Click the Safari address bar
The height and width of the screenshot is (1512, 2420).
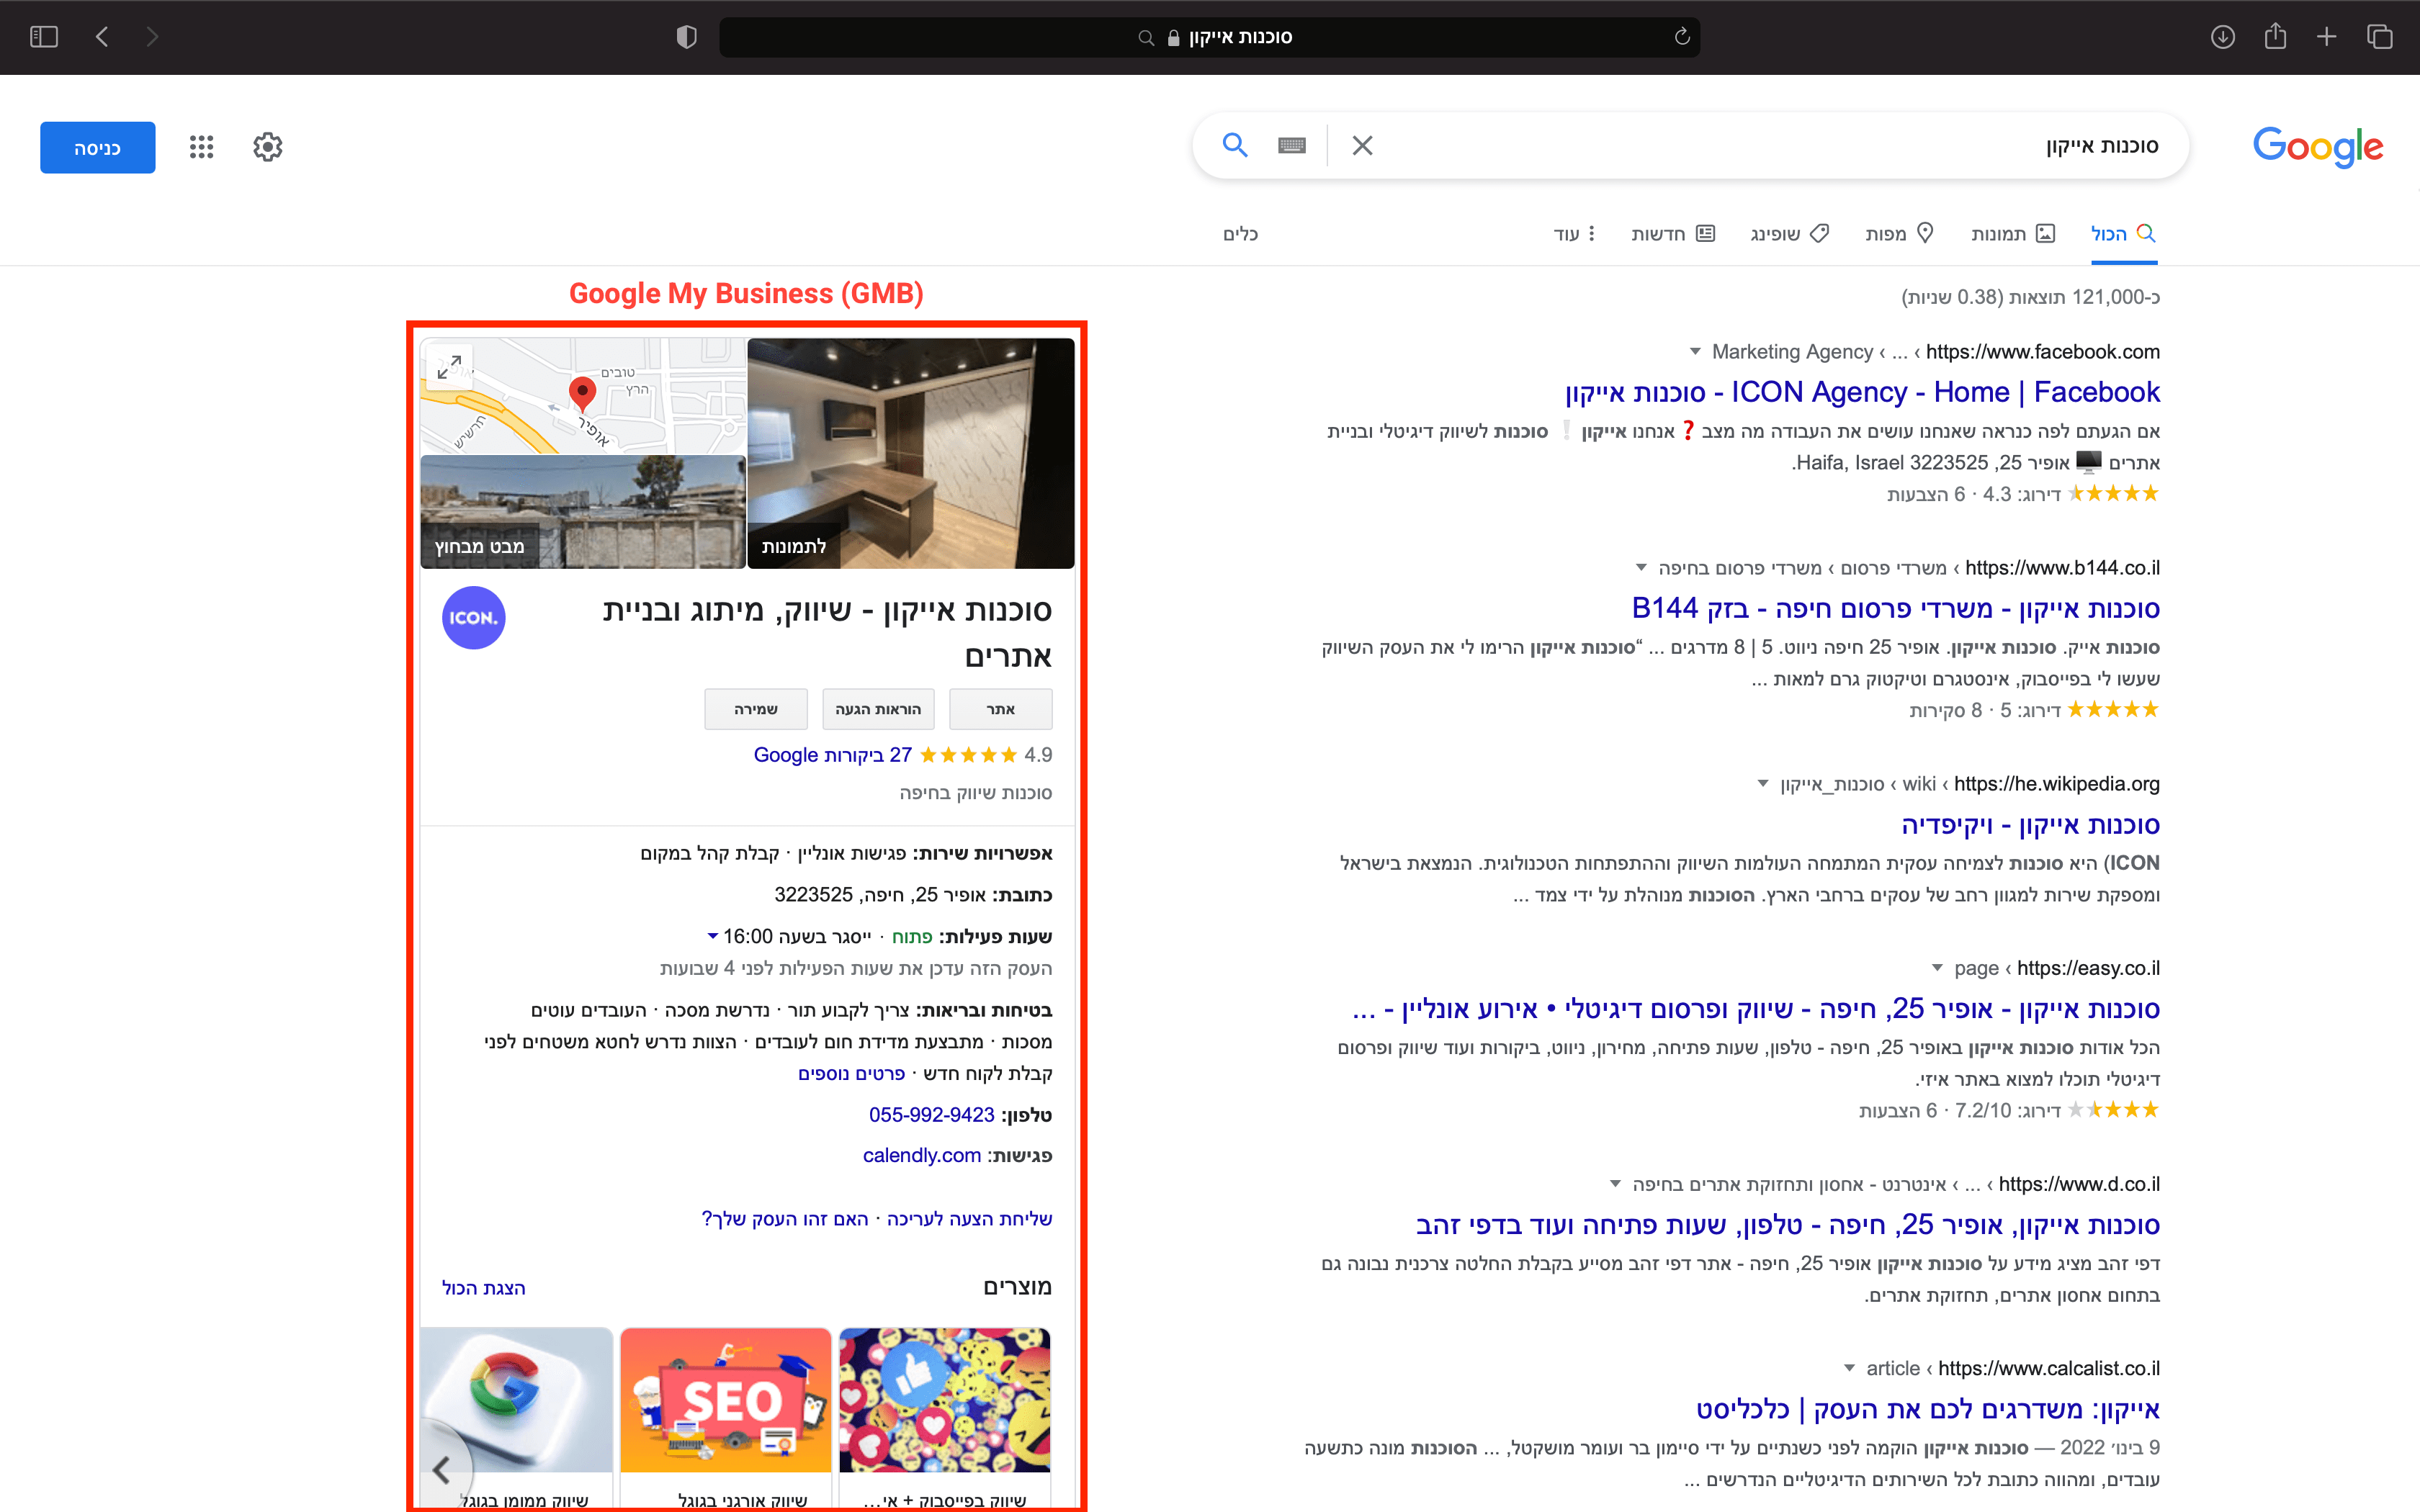click(x=1209, y=37)
